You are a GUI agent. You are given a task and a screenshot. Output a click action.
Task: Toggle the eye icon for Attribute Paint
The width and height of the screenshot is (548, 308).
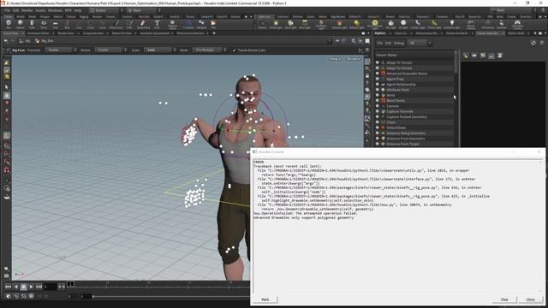click(x=377, y=90)
